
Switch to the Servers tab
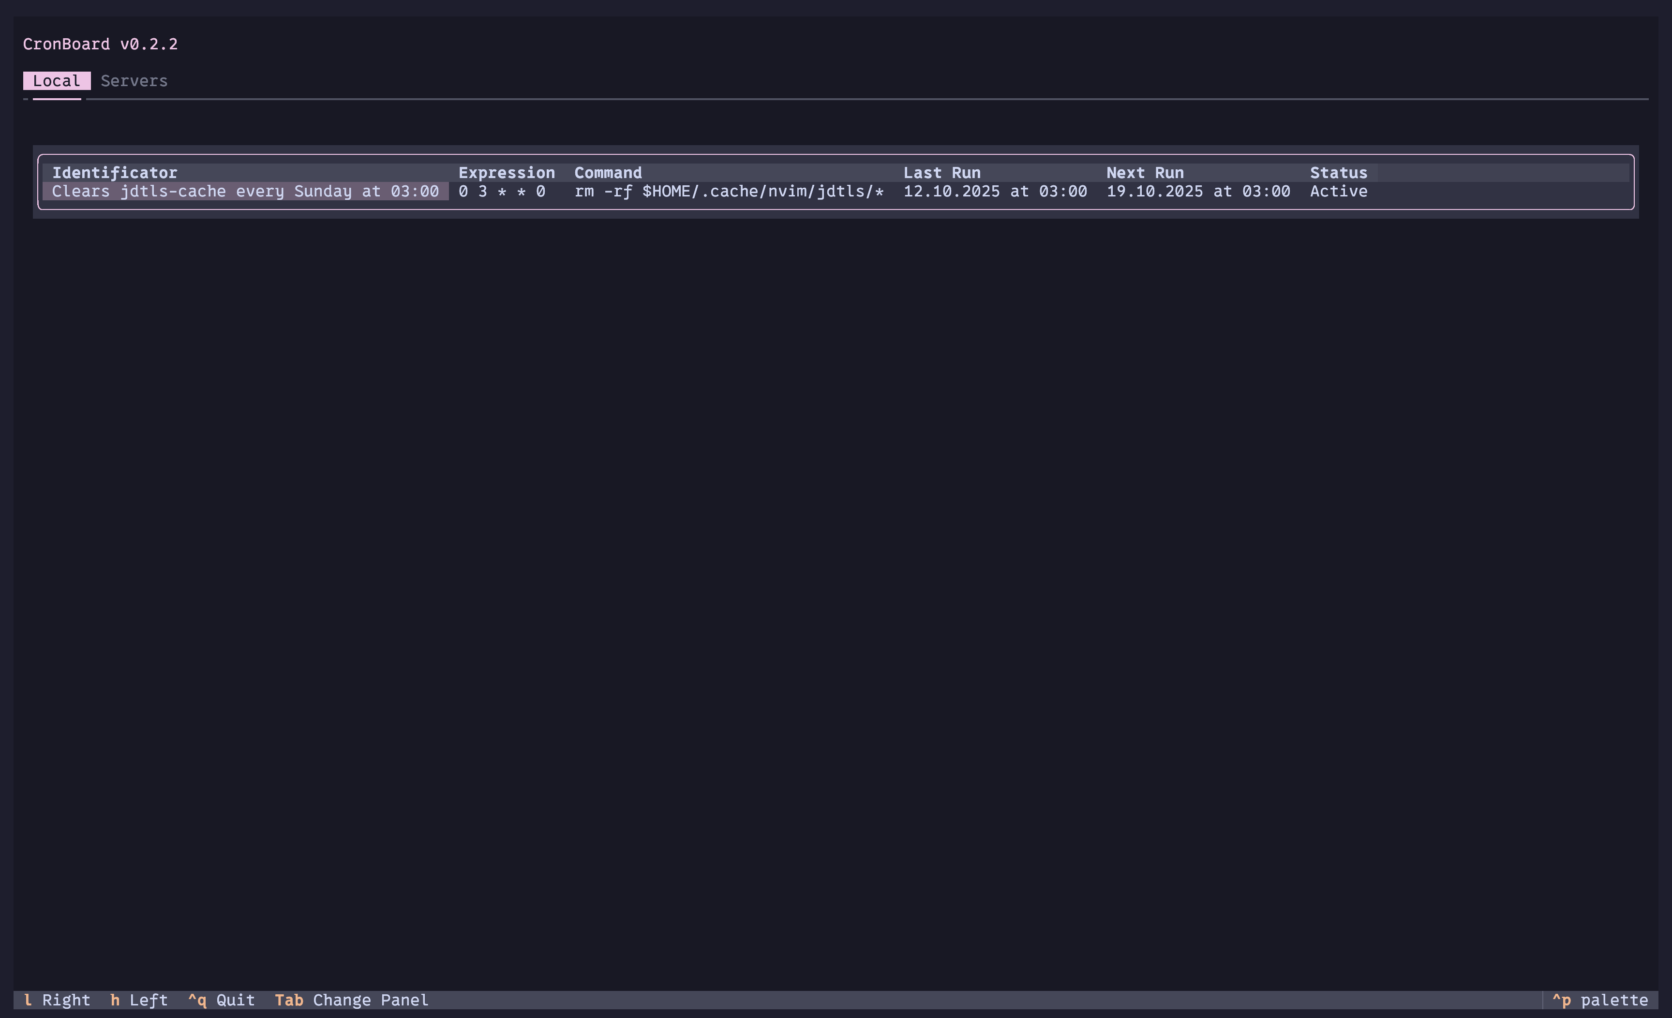[x=134, y=81]
